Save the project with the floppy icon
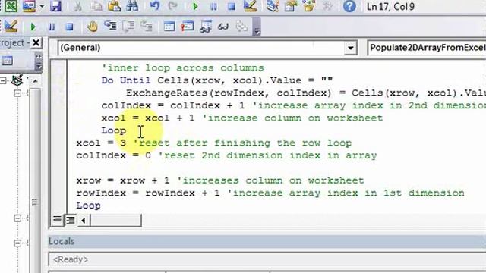The image size is (486, 273). tap(55, 5)
